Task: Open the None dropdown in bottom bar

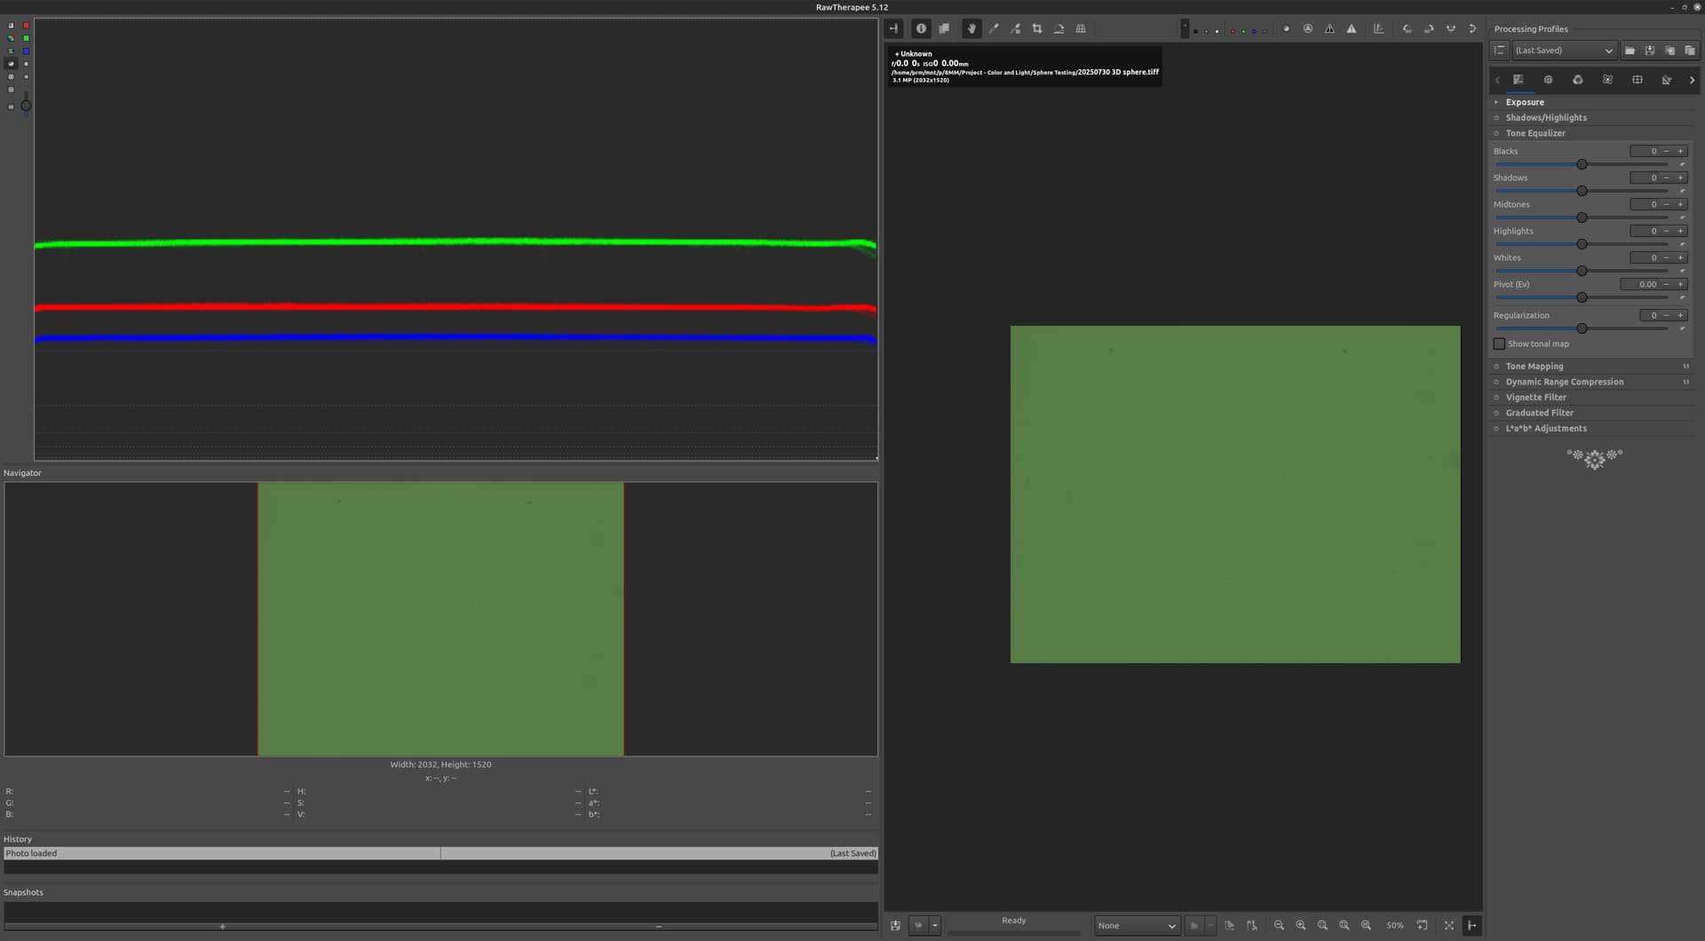Action: (1137, 926)
